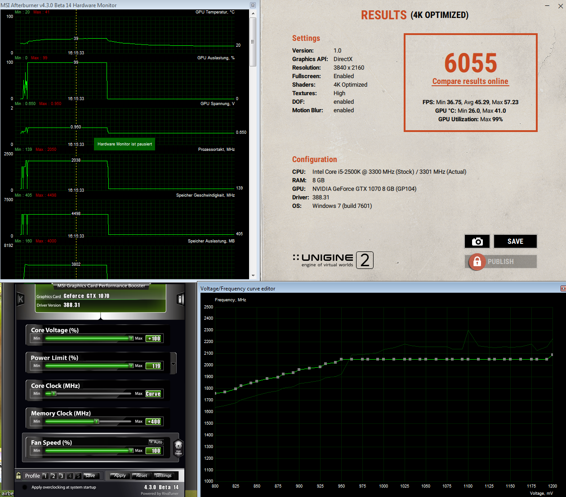The height and width of the screenshot is (497, 566).
Task: Select profile slot 3
Action: click(x=62, y=476)
